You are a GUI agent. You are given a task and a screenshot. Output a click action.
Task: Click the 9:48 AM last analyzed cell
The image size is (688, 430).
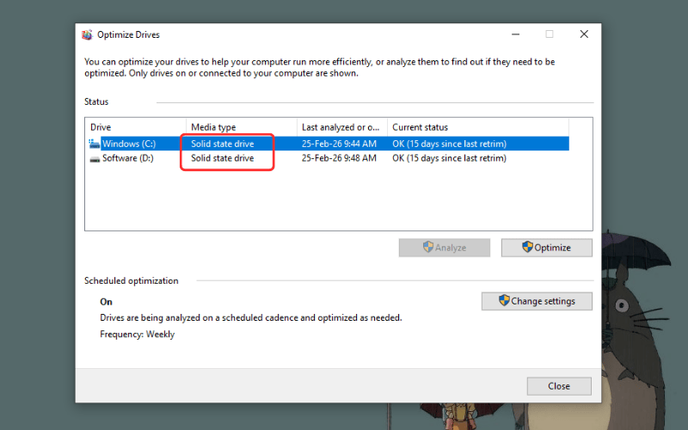pos(339,159)
